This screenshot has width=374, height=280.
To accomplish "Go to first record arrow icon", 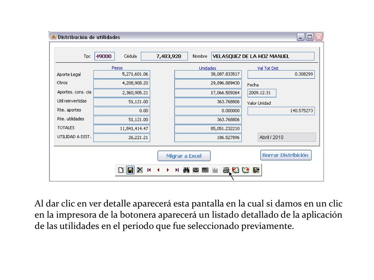I will point(149,170).
